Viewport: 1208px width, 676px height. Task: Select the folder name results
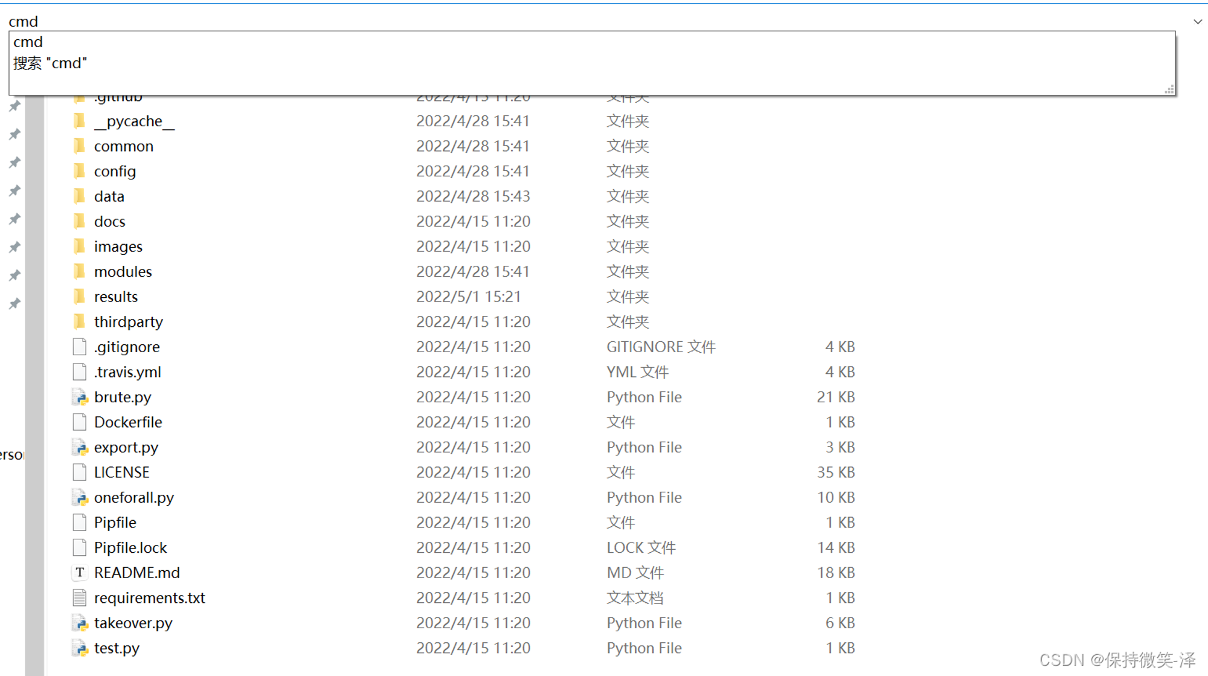point(116,297)
